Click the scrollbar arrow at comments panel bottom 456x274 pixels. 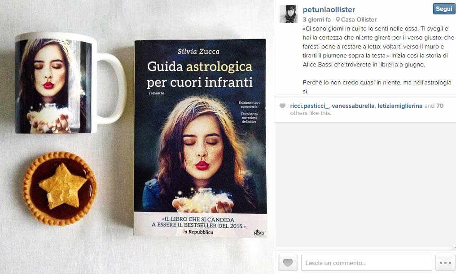point(455,248)
